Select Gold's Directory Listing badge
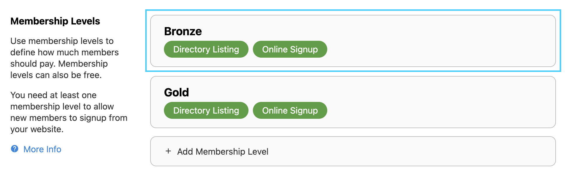 pos(206,110)
